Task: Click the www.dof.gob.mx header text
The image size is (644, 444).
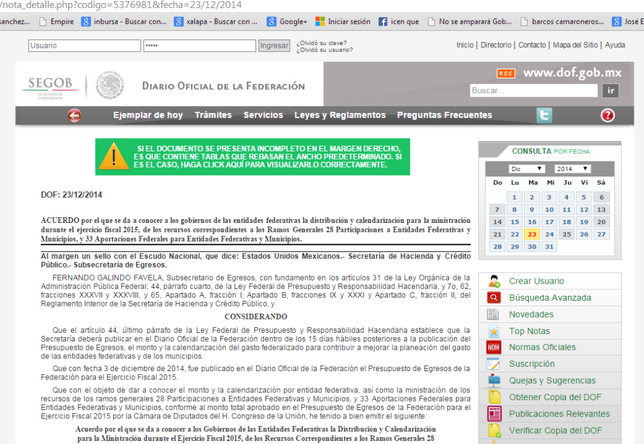Action: coord(572,73)
